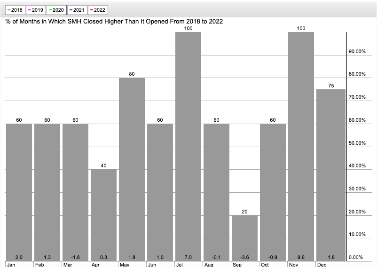Image resolution: width=377 pixels, height=267 pixels.
Task: Toggle the 2020 legend series button
Action: tap(56, 10)
